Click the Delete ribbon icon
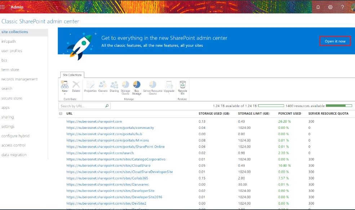 point(76,85)
